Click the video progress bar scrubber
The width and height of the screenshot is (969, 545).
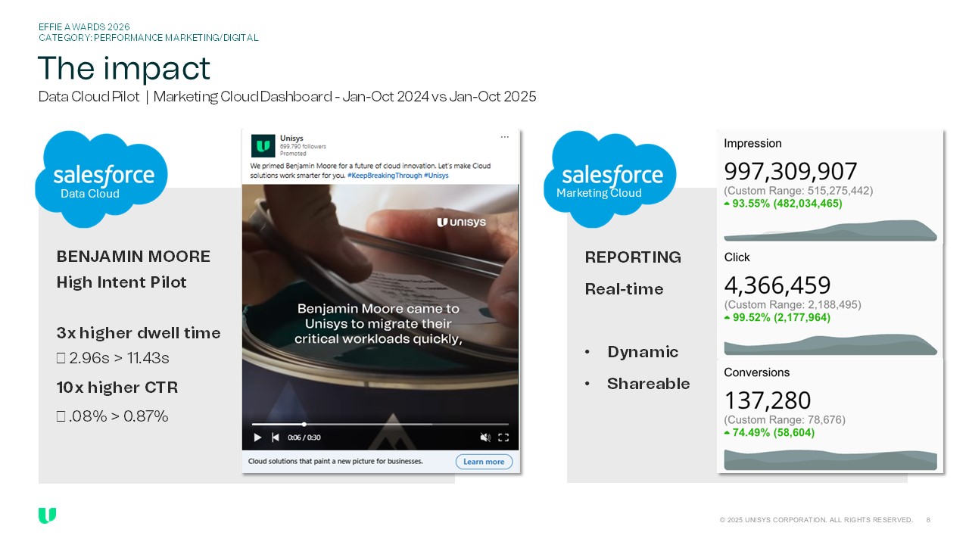click(304, 424)
